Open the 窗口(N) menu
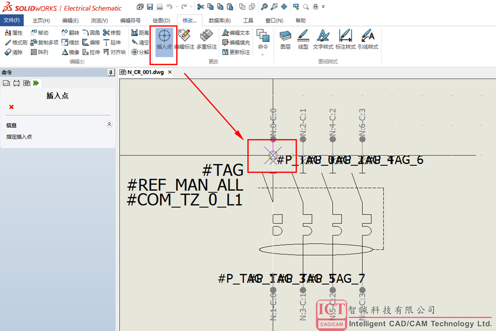The image size is (496, 331). click(274, 20)
